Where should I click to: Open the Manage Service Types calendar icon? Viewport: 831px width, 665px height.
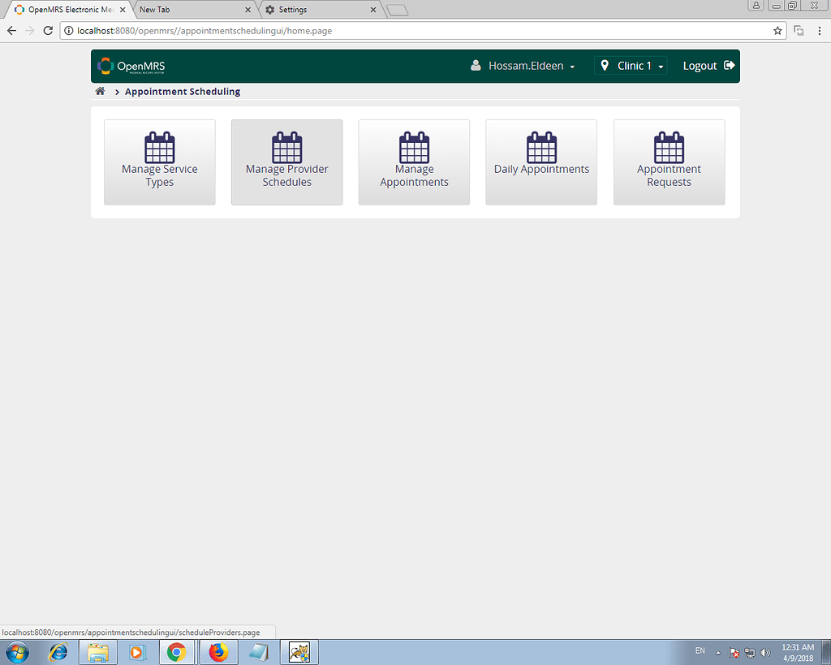click(159, 146)
